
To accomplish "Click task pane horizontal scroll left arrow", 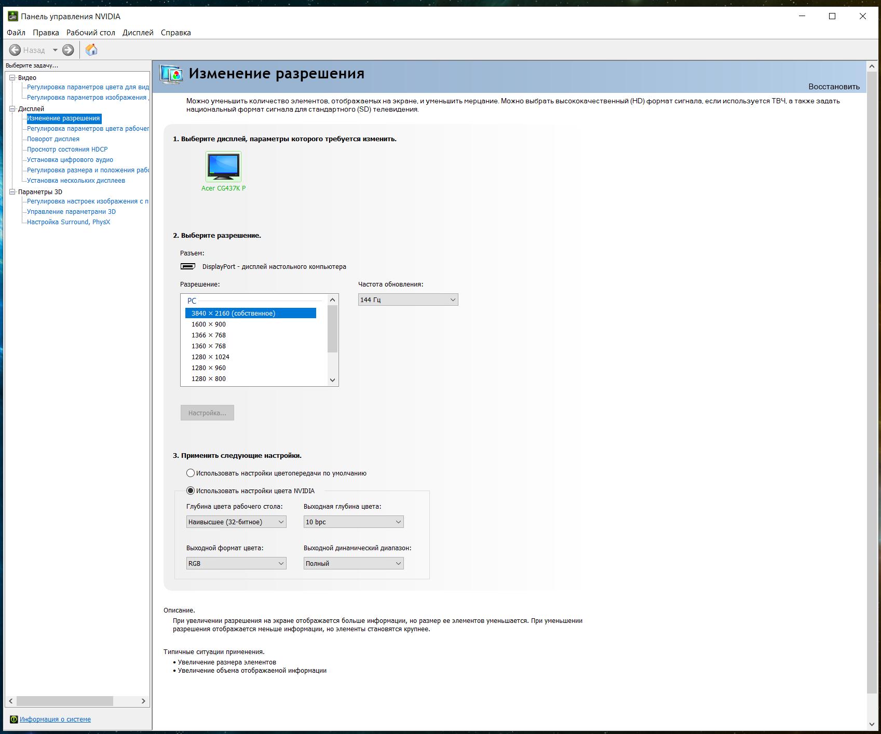I will [x=11, y=701].
